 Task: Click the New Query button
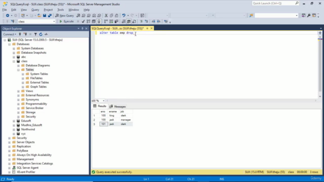64,16
